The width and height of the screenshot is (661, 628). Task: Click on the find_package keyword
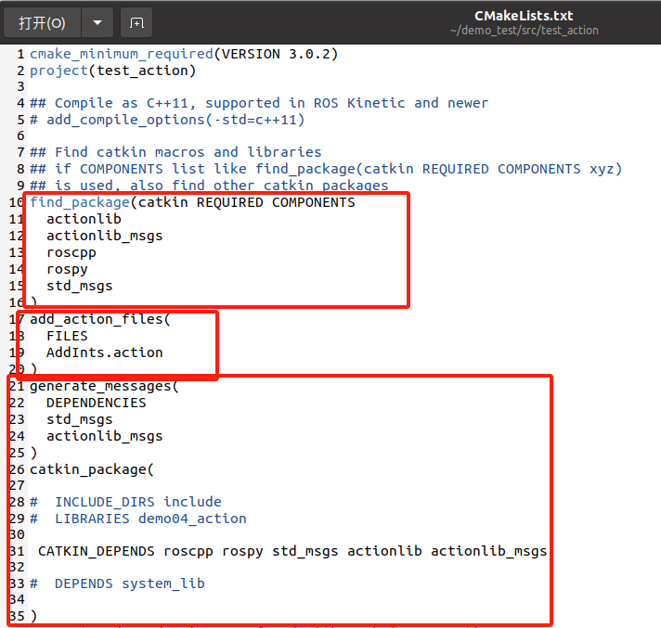[80, 202]
